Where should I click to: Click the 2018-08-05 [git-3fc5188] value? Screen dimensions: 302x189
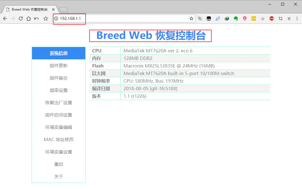(150, 88)
